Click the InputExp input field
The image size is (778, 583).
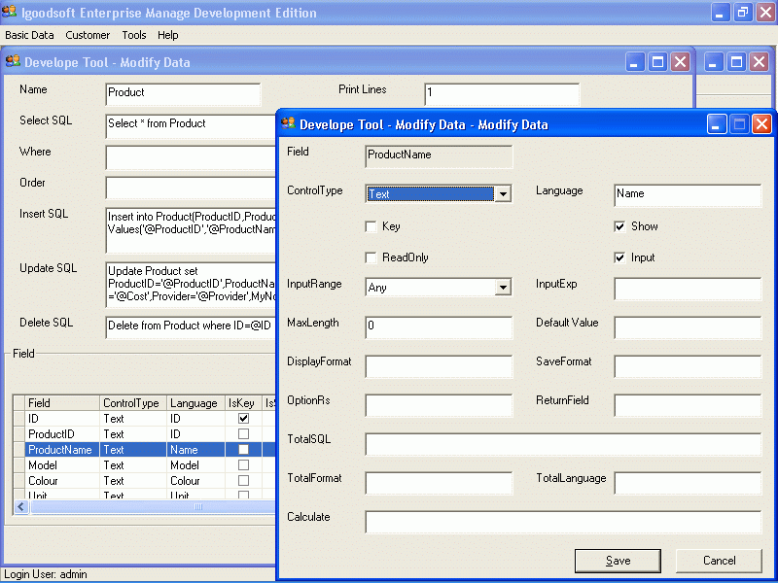(x=688, y=289)
